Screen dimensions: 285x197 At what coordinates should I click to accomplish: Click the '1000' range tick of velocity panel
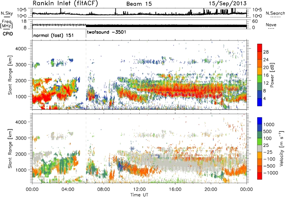click(21, 170)
